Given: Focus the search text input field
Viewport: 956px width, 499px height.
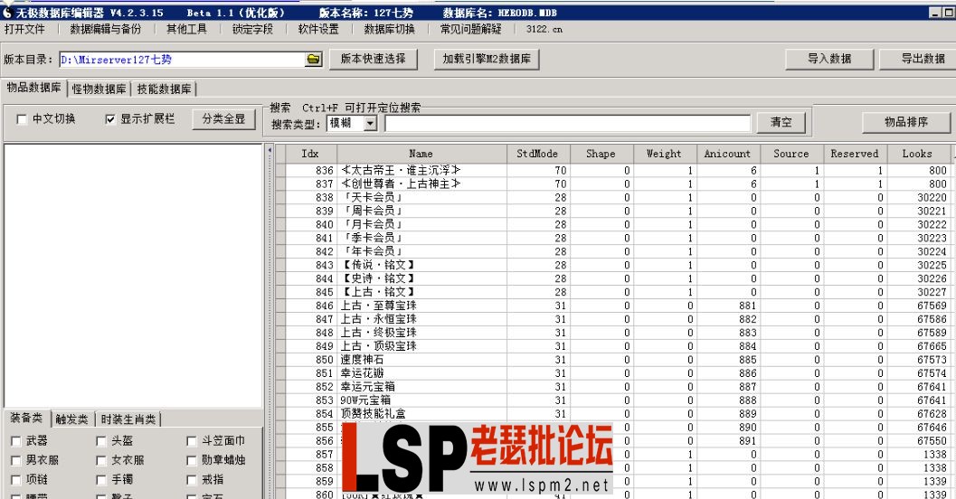Looking at the screenshot, I should coord(568,123).
